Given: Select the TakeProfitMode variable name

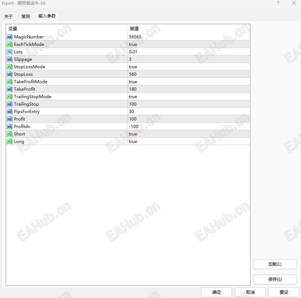Looking at the screenshot, I should point(31,82).
